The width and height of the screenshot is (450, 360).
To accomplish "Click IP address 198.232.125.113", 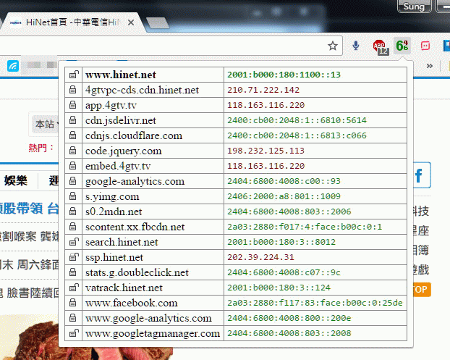I will (266, 151).
